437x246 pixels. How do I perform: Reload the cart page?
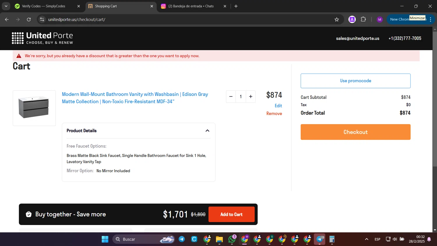pyautogui.click(x=29, y=20)
